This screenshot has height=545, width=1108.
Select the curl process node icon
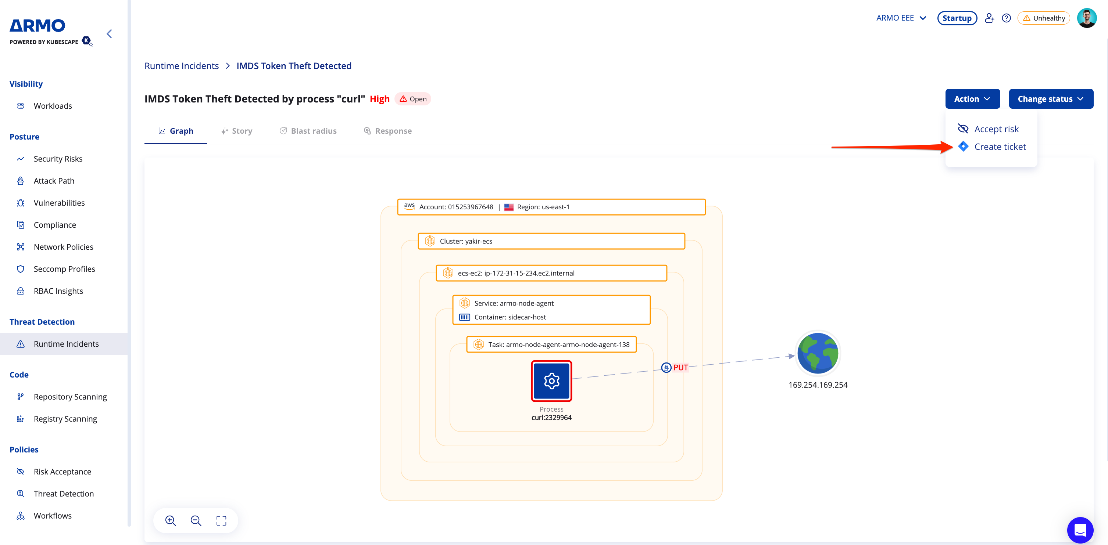(551, 381)
